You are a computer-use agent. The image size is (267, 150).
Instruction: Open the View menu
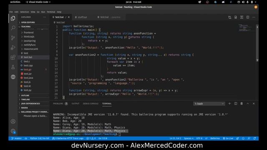pos(33,12)
